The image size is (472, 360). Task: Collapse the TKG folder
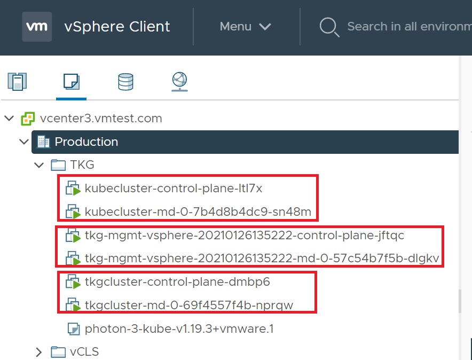click(39, 165)
